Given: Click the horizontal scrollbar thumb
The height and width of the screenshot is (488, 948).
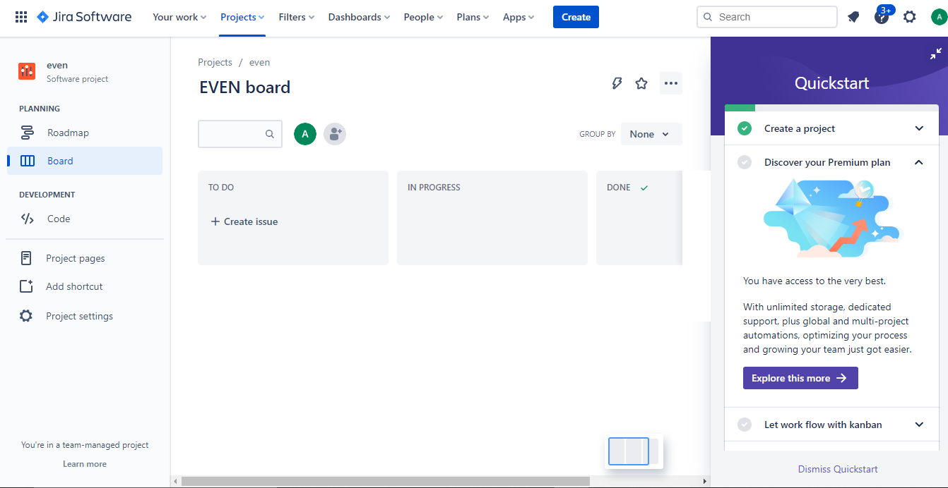Looking at the screenshot, I should click(385, 481).
